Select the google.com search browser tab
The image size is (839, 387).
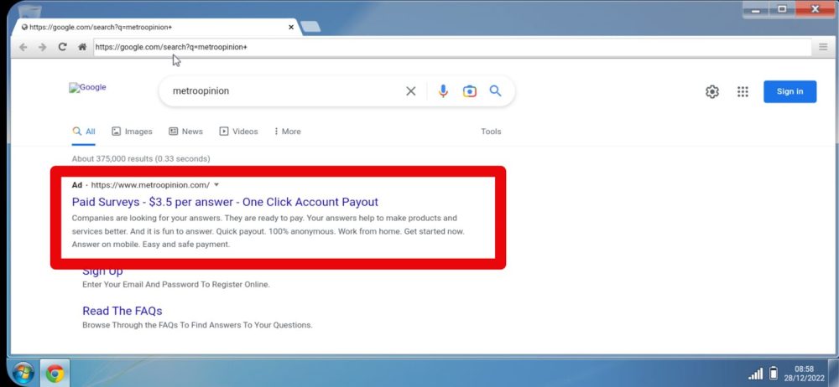pos(155,27)
